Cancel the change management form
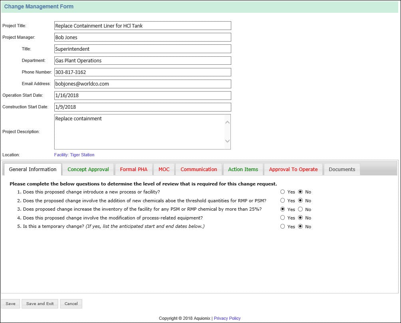 click(71, 303)
